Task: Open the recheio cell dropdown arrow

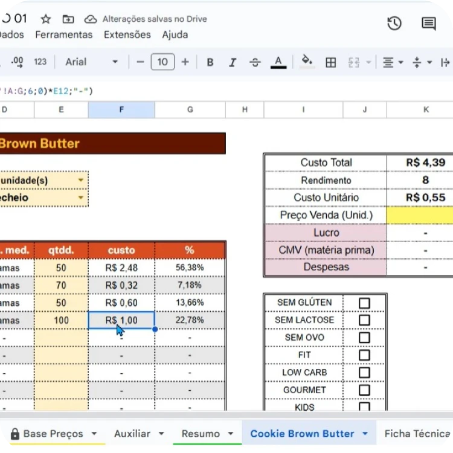Action: 81,198
